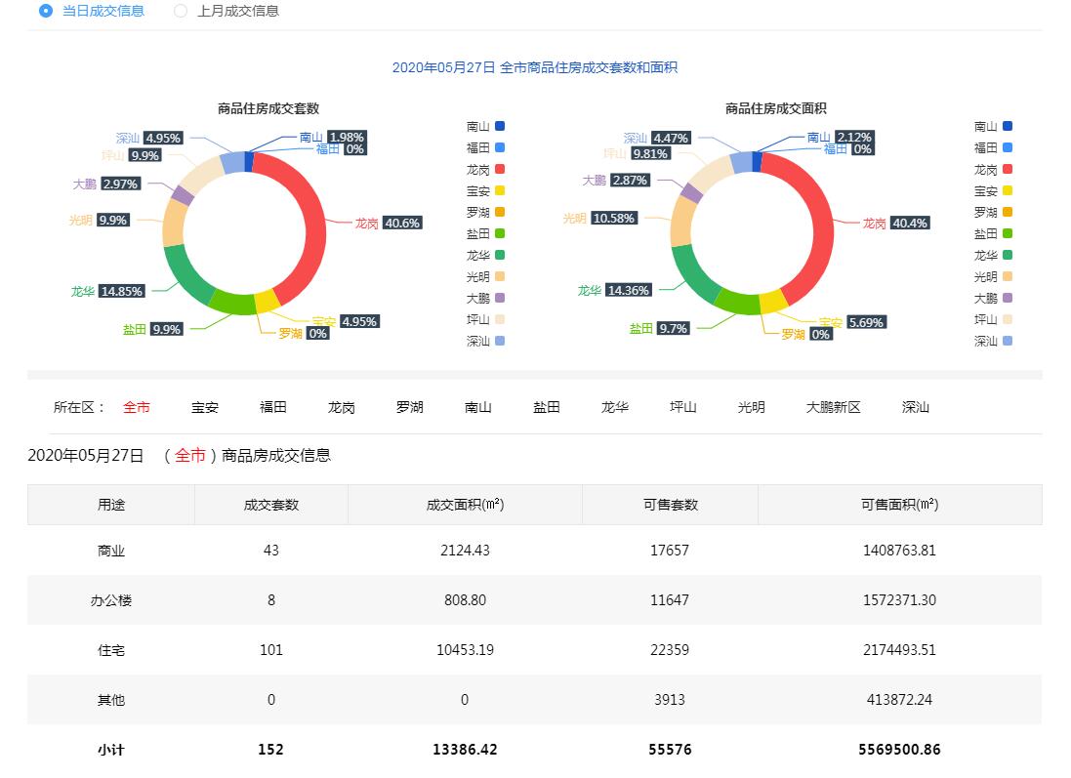
Task: Toggle 大鹏 legend entry in 成交套数 chart legend
Action: tap(485, 298)
